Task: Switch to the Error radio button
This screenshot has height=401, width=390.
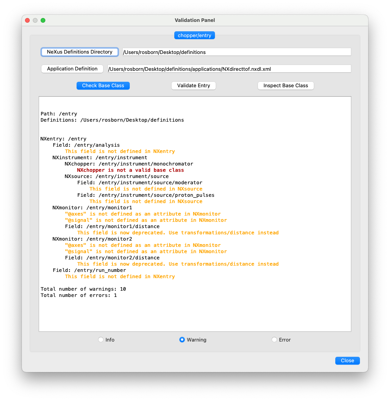Action: [274, 340]
